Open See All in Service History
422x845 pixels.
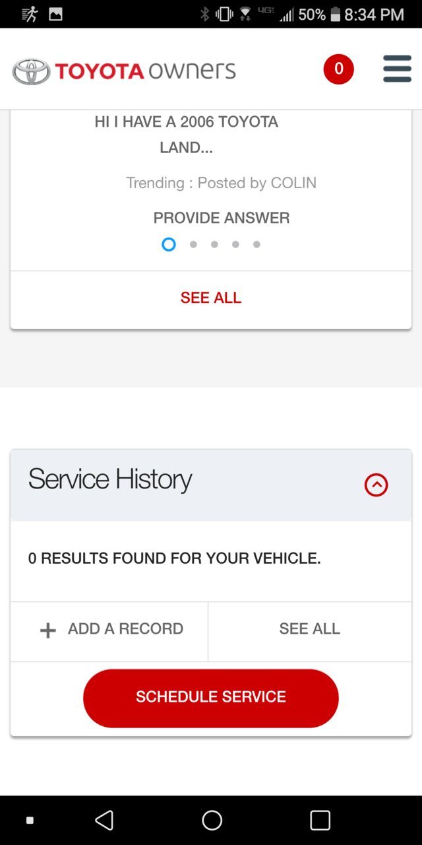(310, 629)
